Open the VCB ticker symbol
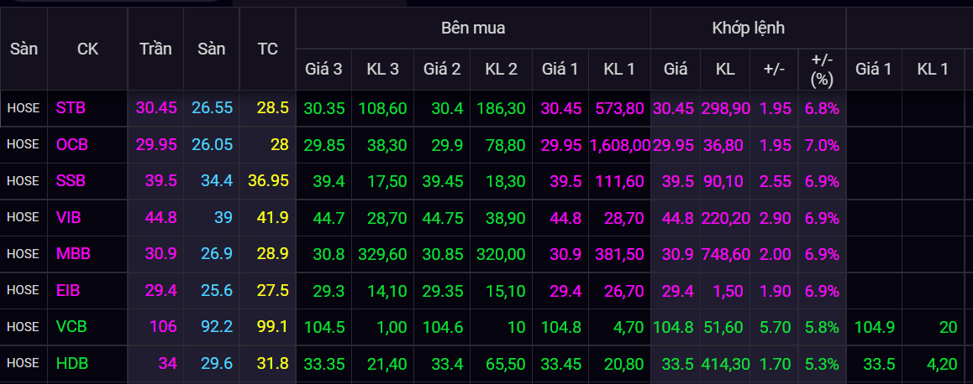This screenshot has height=384, width=973. point(71,327)
